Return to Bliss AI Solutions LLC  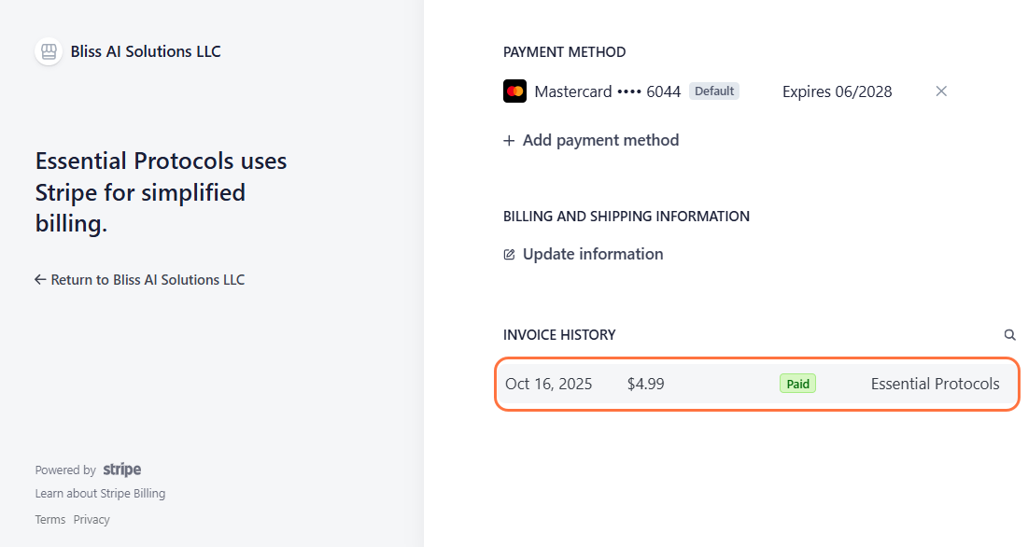pos(148,280)
